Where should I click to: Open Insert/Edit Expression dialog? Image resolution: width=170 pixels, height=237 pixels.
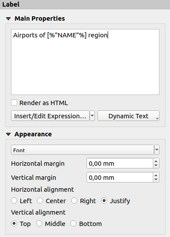50,116
